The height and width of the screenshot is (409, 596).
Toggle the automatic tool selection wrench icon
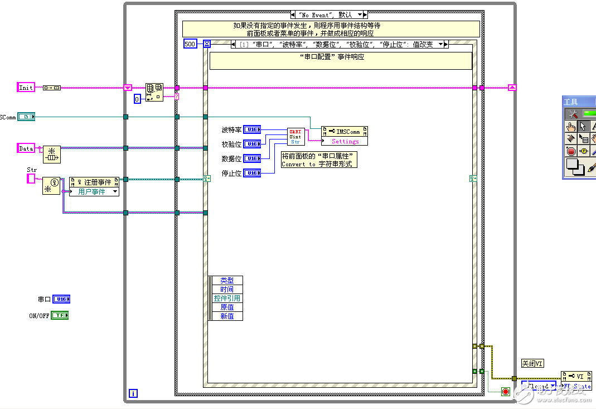point(573,113)
